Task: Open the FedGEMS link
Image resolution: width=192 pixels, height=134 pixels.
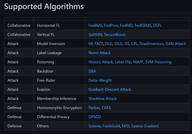Action: pos(143,25)
